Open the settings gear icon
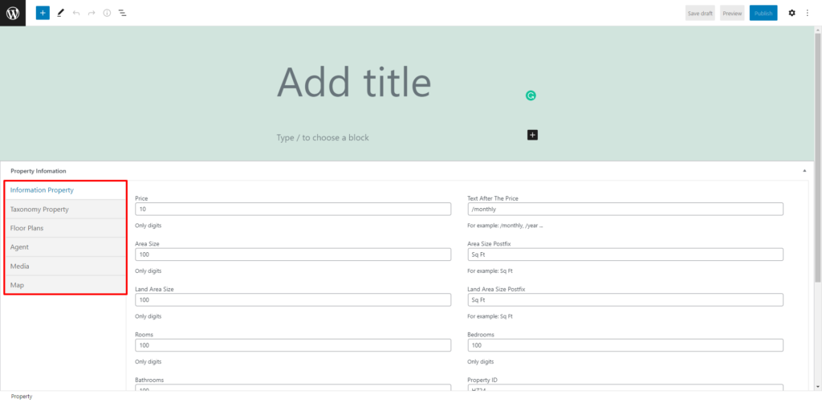The width and height of the screenshot is (822, 415). click(x=791, y=13)
